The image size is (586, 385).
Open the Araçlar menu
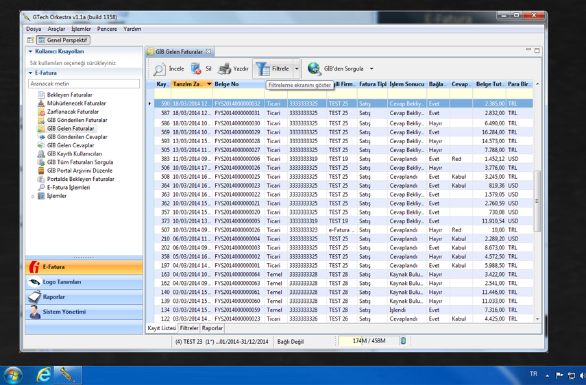click(x=56, y=29)
